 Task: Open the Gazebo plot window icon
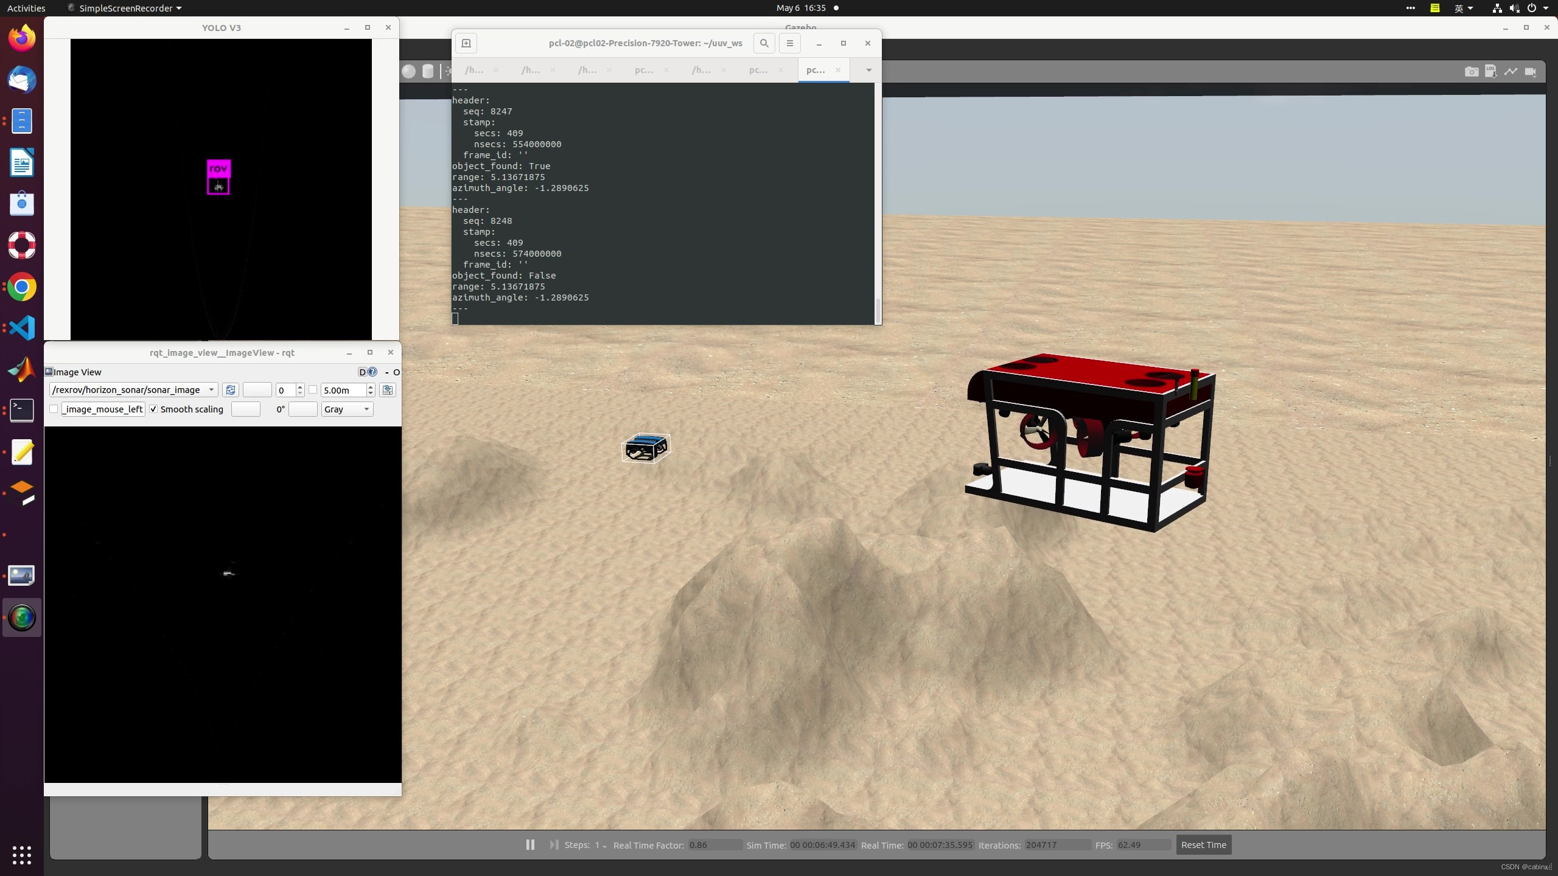[x=1511, y=72]
